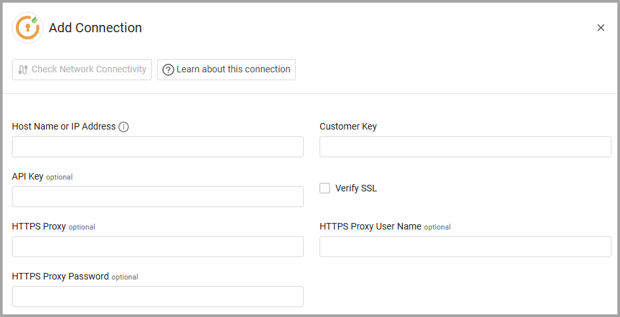Select the HTTPS Proxy Password field
This screenshot has width=620, height=317.
(x=158, y=297)
